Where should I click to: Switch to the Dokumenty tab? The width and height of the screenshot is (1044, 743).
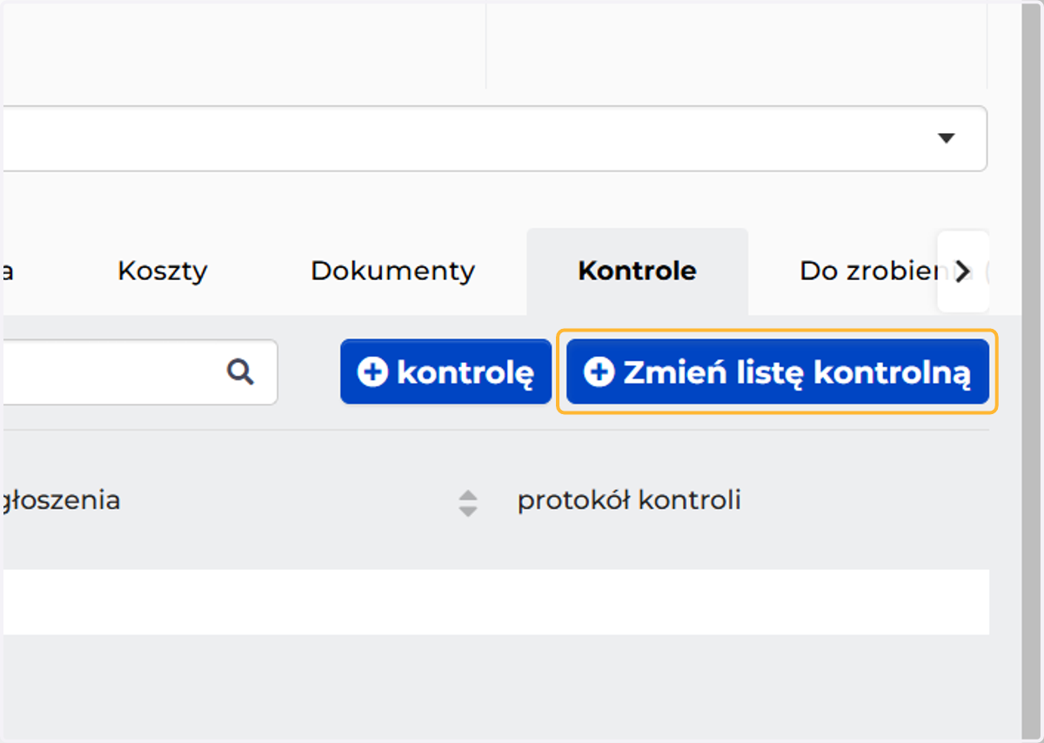click(x=393, y=271)
